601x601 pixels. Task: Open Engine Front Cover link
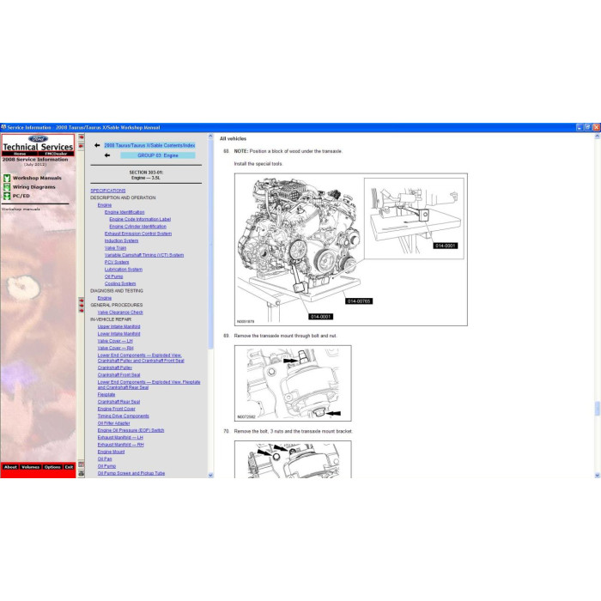point(116,409)
